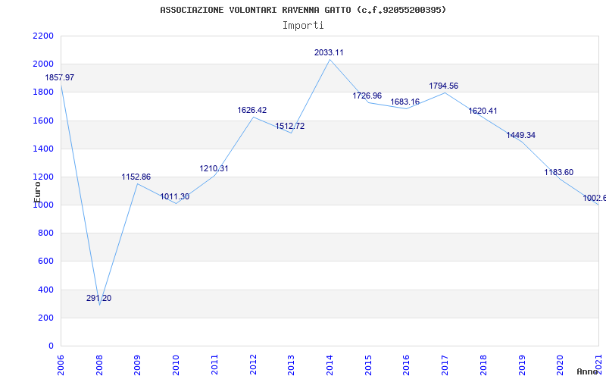Screen dimensions: 606x379
Task: Click the Importi subtitle
Action: point(303,26)
